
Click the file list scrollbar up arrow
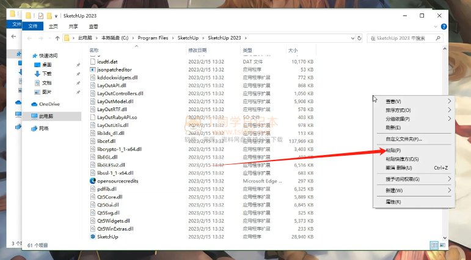point(445,49)
